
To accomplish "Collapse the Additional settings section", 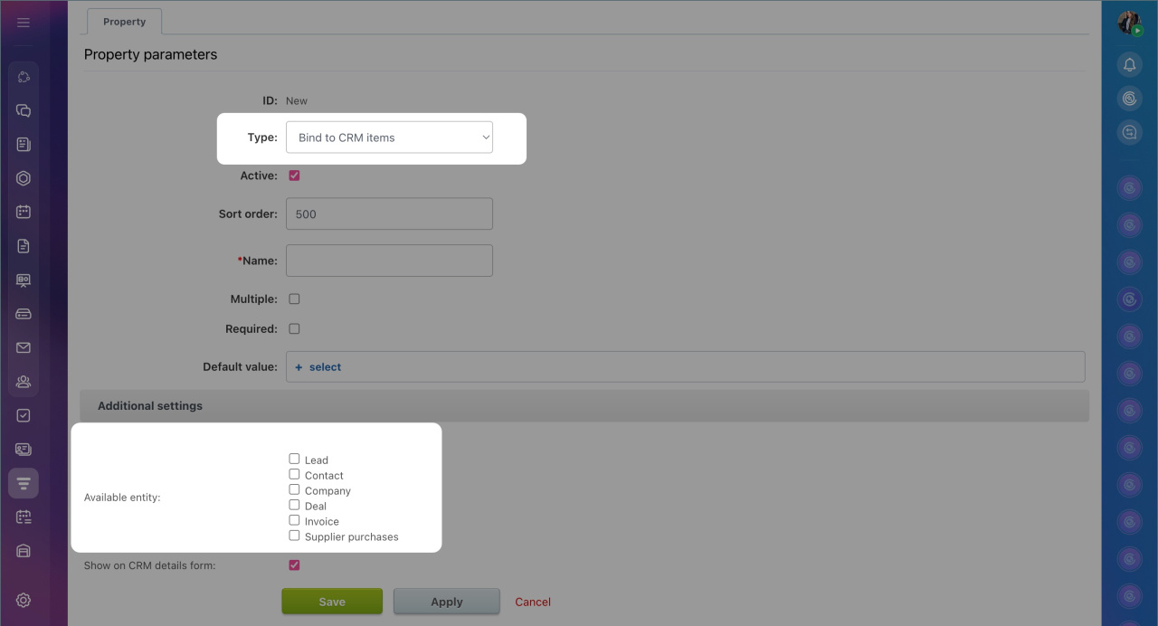I will pos(150,406).
